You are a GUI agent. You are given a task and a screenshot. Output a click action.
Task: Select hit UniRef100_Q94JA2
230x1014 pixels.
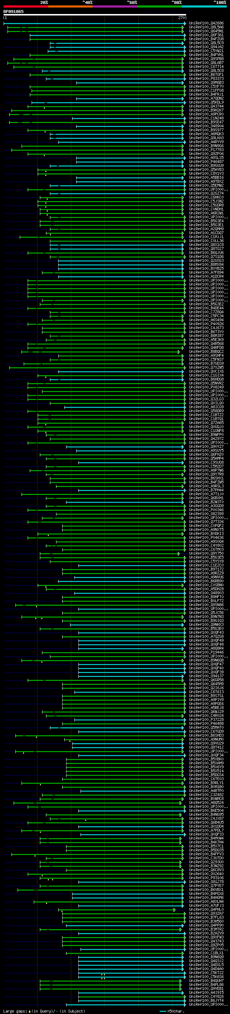click(206, 47)
